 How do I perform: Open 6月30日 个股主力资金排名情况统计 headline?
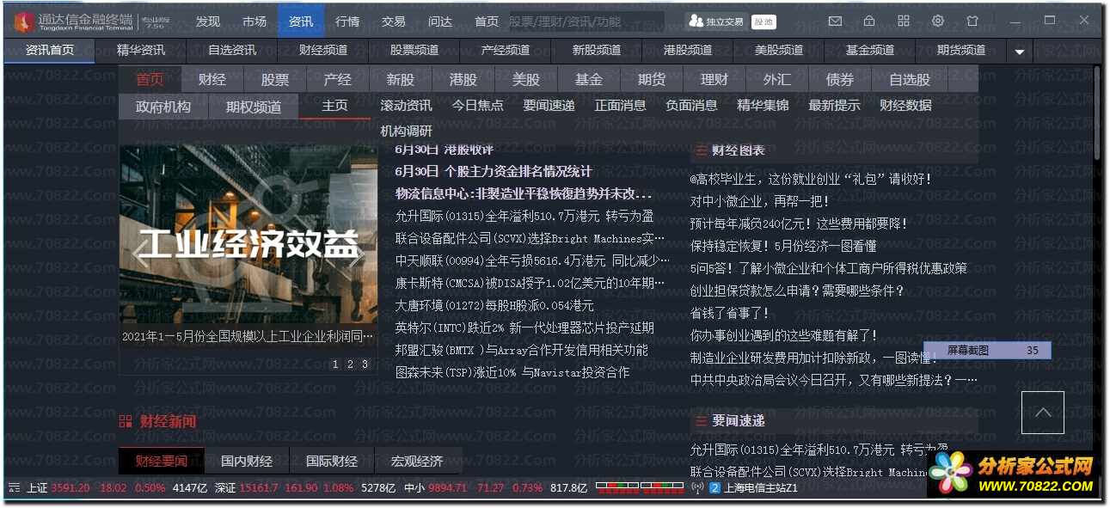point(494,172)
